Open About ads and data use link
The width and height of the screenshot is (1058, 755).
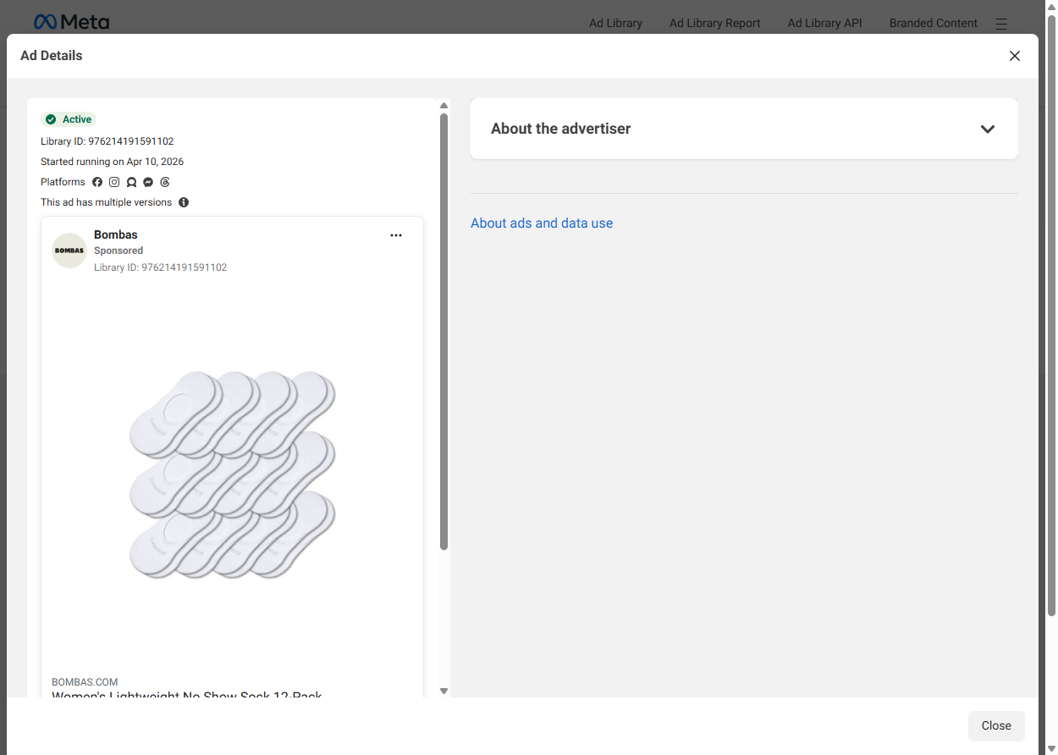click(542, 223)
